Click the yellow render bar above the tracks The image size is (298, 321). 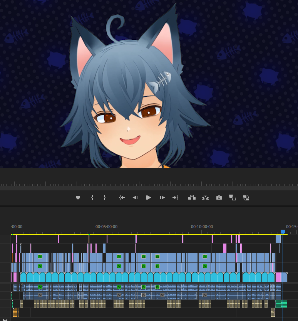149,235
